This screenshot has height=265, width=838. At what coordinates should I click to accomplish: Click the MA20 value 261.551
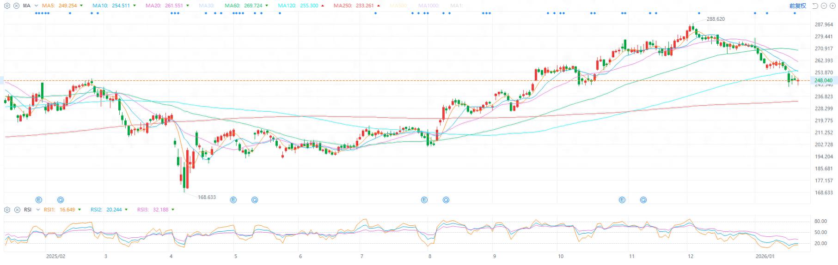coord(174,6)
